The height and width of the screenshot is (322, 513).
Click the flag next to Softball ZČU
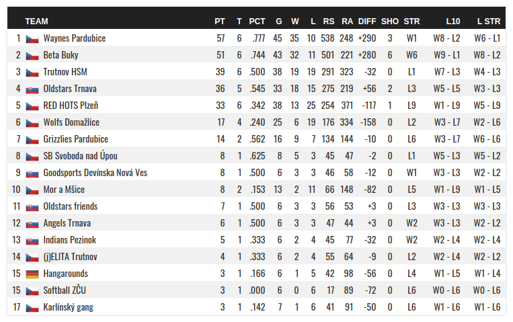(32, 291)
